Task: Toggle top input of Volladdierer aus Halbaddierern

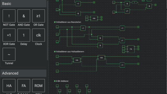Action: click(57, 56)
